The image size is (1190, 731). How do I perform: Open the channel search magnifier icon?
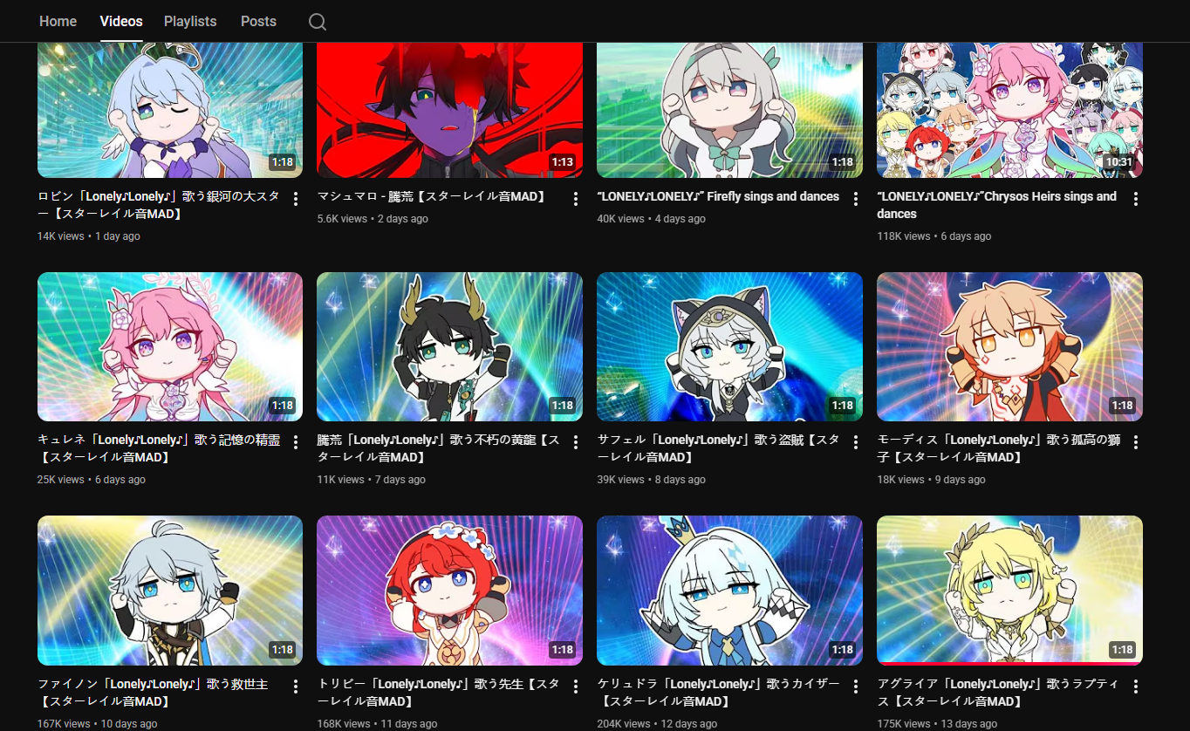pos(318,22)
